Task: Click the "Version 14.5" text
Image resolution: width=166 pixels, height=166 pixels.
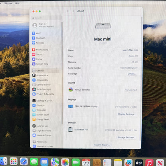Action: pyautogui.click(x=131, y=90)
